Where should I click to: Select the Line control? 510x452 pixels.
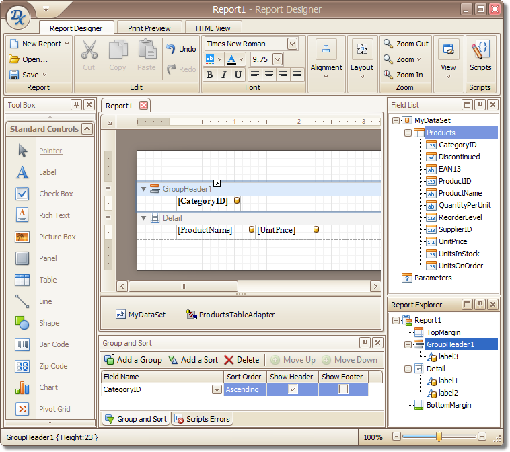click(x=45, y=301)
